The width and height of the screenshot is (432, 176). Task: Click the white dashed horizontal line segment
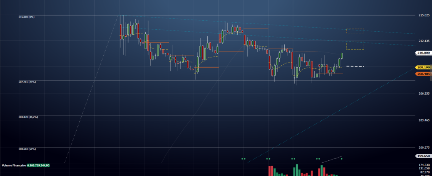pos(355,66)
